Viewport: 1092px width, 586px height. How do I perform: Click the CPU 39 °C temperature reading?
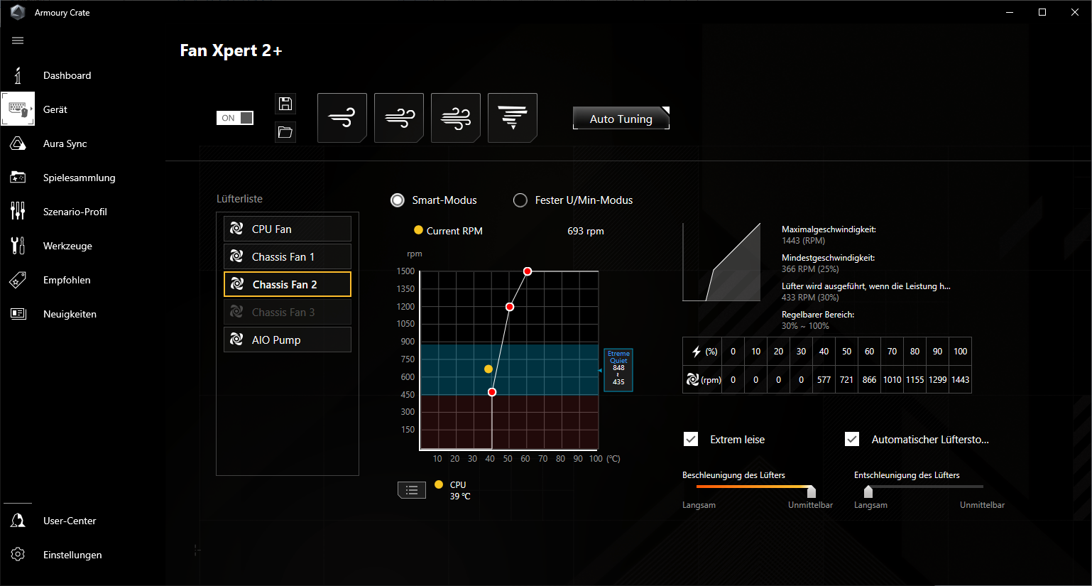[x=459, y=490]
